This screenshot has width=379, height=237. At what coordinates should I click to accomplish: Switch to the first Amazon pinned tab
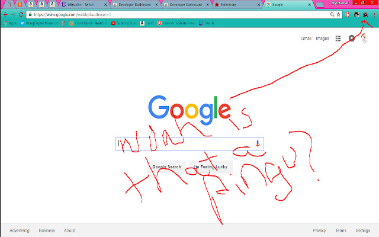coord(31,4)
